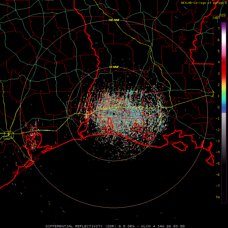Click the "DZD" product label above scale

click(x=223, y=15)
